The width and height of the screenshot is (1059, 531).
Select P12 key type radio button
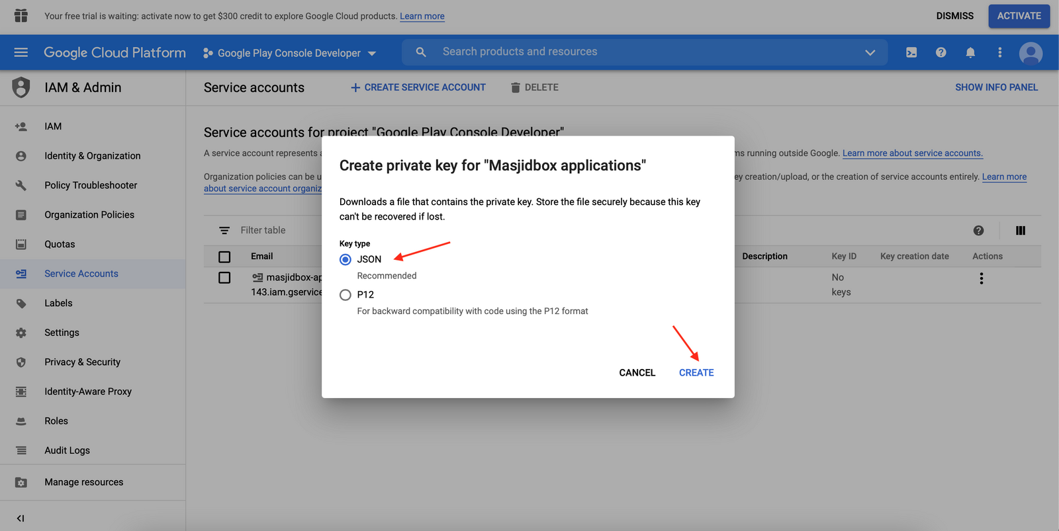click(345, 295)
